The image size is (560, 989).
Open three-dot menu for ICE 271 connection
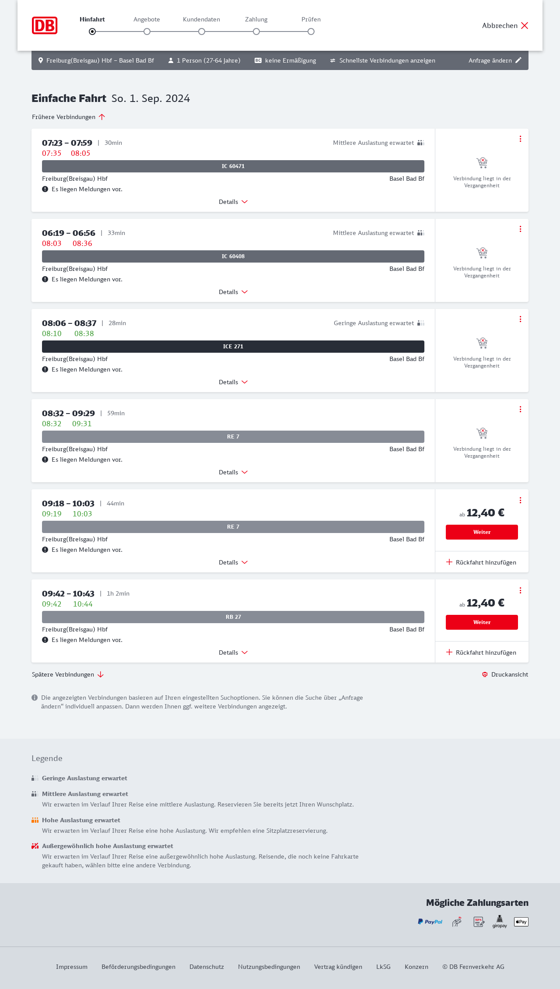point(520,319)
